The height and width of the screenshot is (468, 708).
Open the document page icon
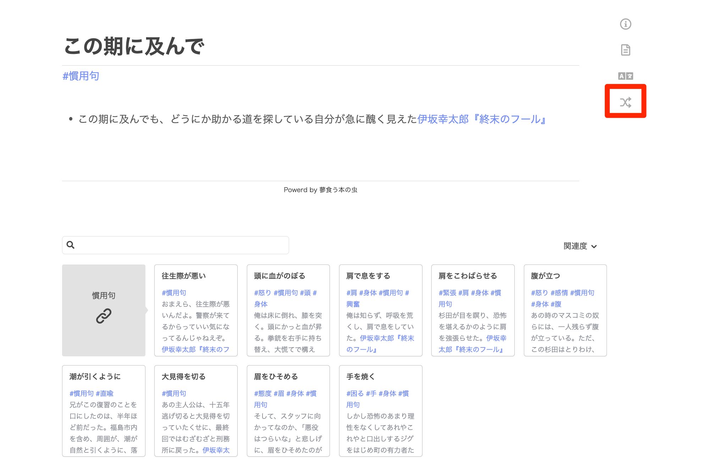tap(625, 50)
